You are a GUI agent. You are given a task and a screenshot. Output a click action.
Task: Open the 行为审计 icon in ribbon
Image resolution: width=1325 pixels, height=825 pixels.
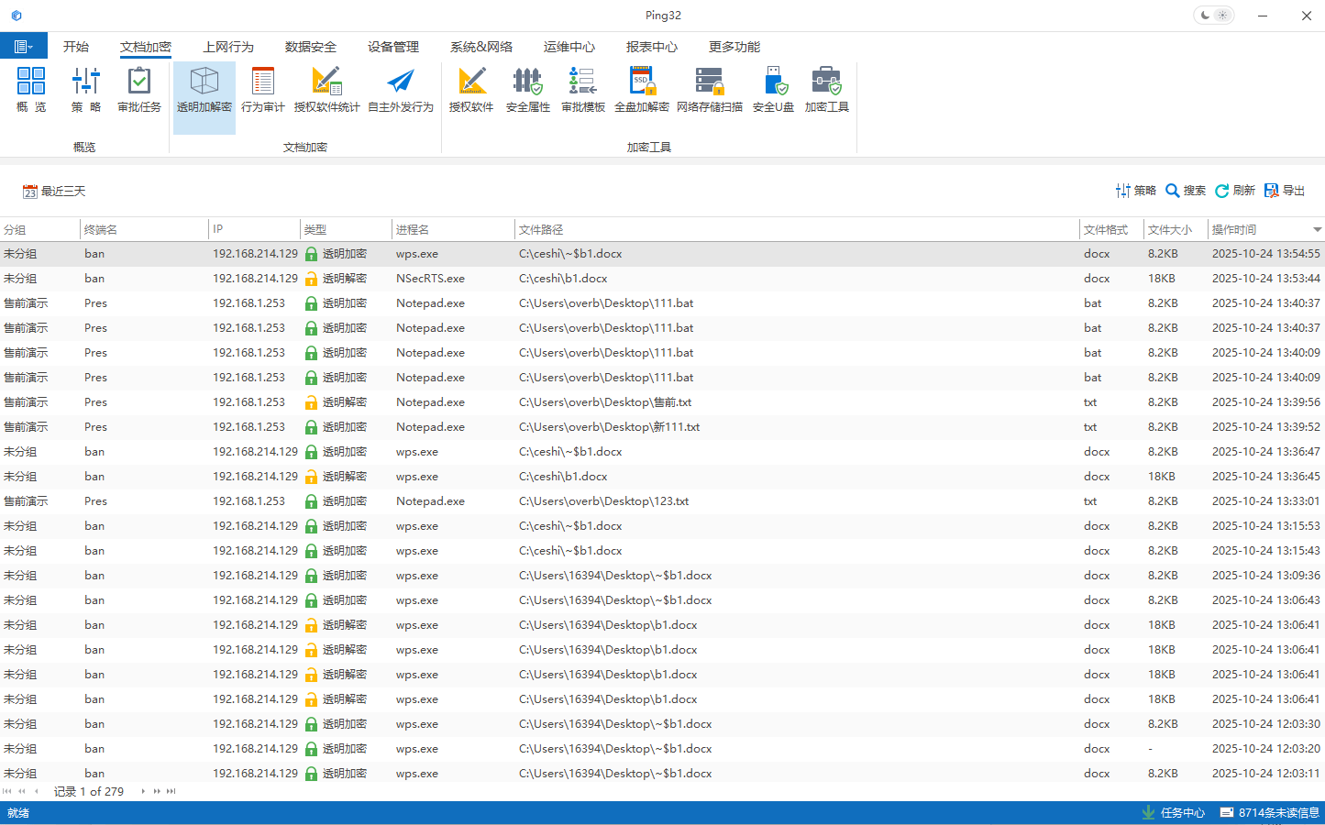click(263, 91)
